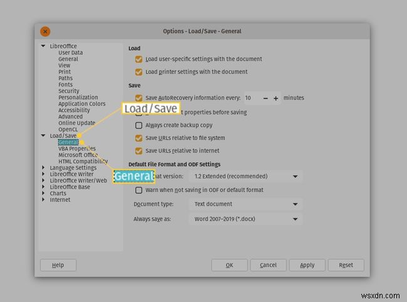Open the Security options page

[68, 91]
